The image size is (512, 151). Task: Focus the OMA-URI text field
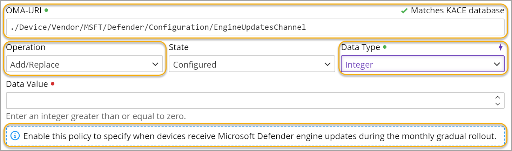(x=255, y=27)
